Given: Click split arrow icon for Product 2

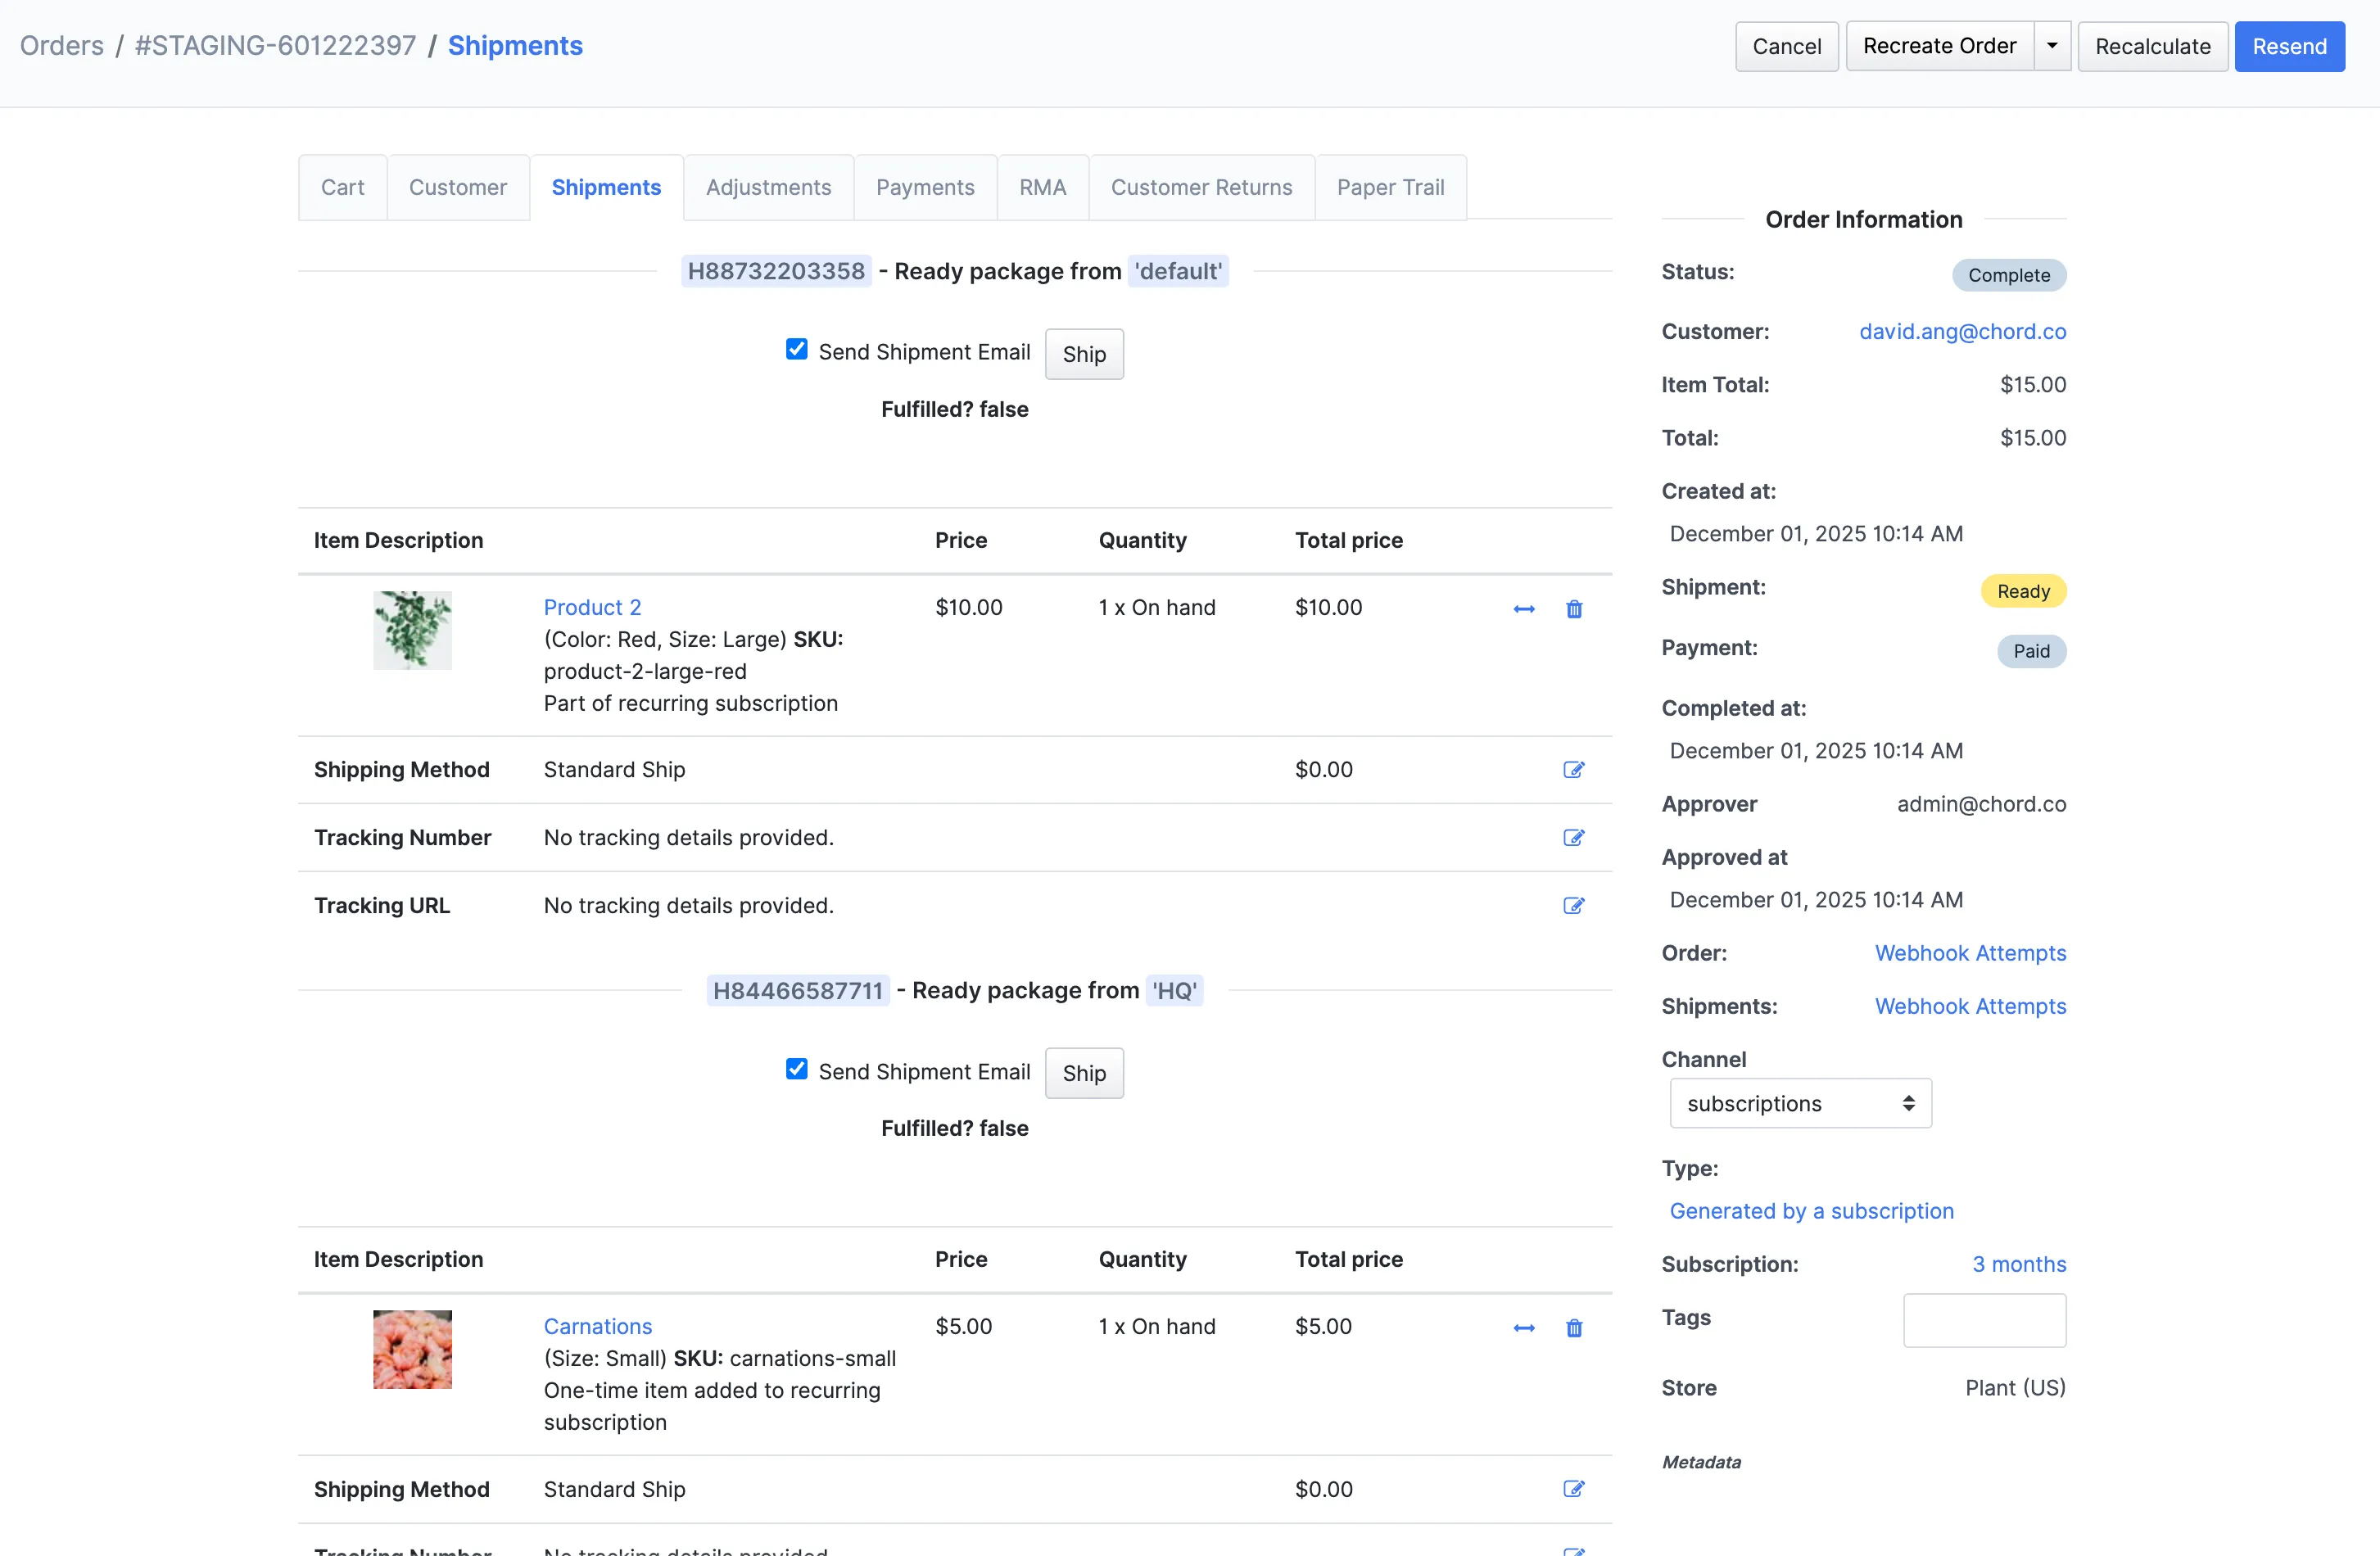Looking at the screenshot, I should [1524, 609].
